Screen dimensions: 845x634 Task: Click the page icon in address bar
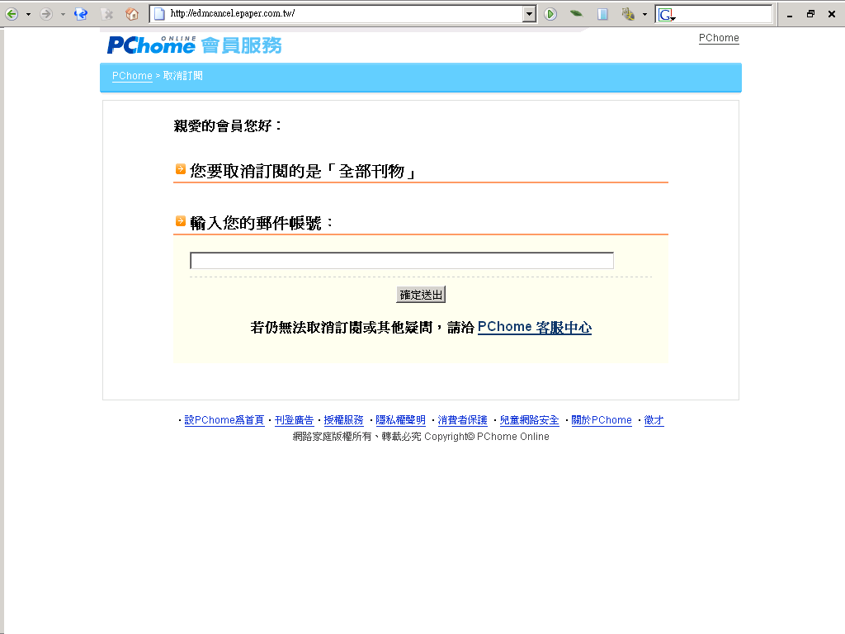[x=159, y=14]
